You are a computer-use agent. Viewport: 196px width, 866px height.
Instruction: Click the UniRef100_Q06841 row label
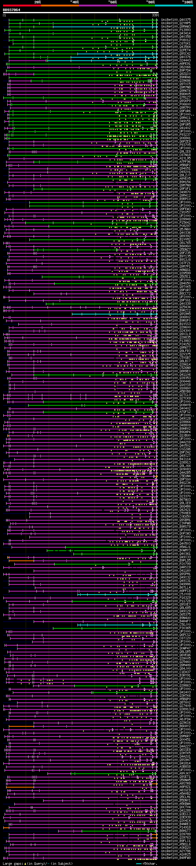[x=176, y=138]
